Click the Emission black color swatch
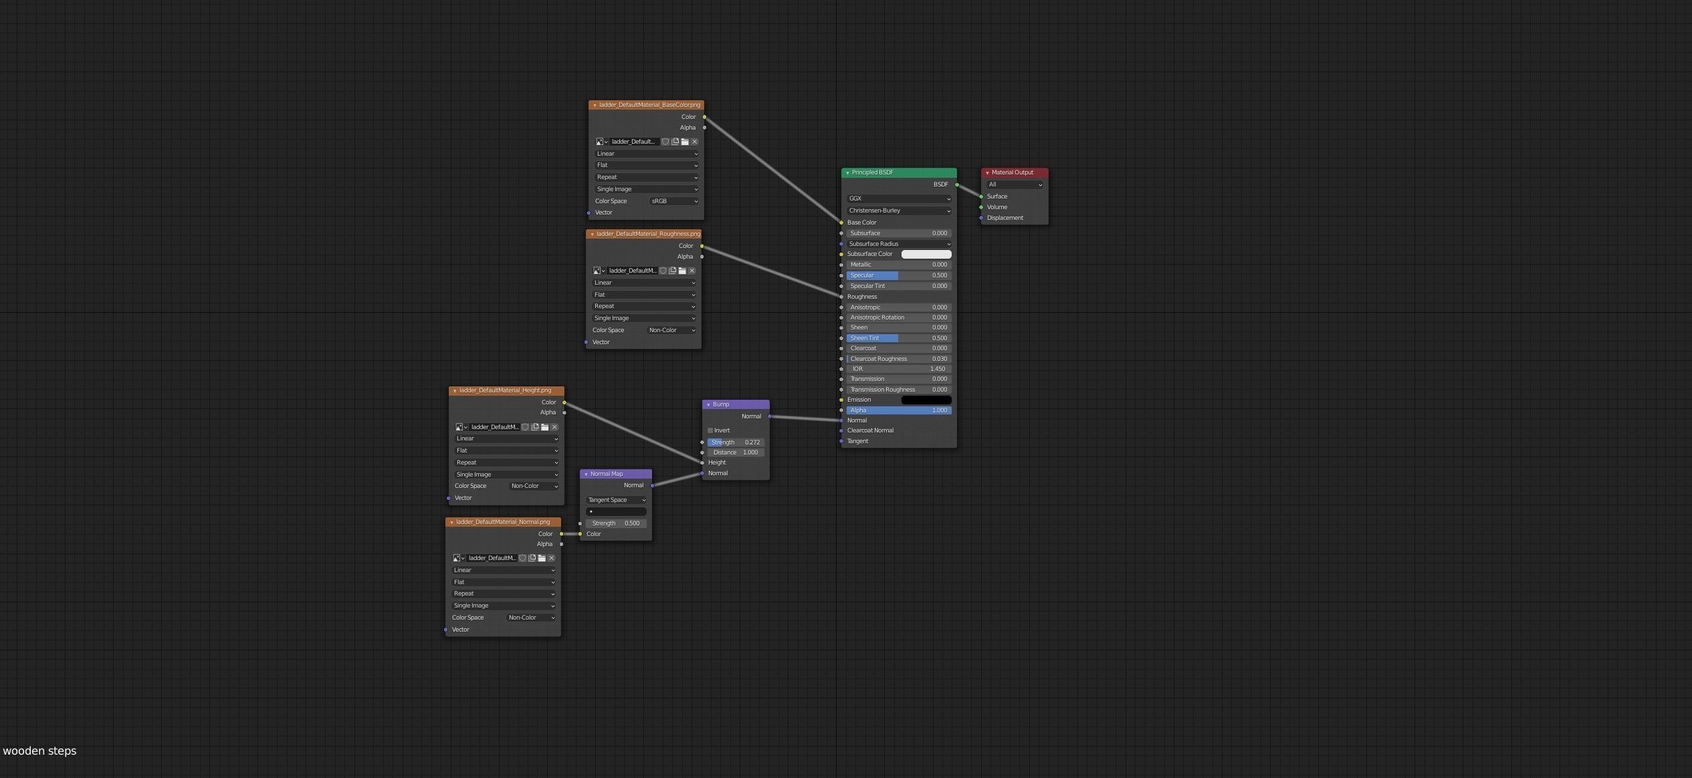The height and width of the screenshot is (778, 1692). tap(926, 400)
